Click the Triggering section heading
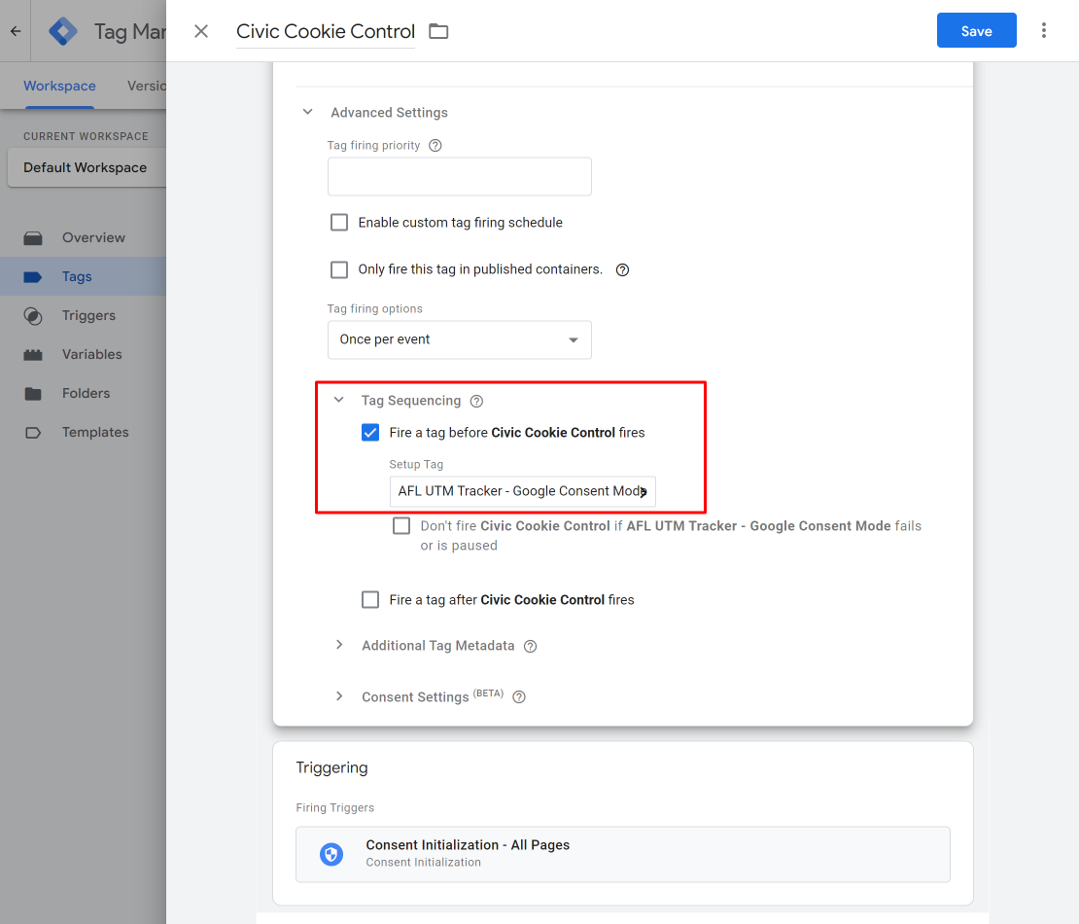The image size is (1079, 924). click(x=331, y=767)
